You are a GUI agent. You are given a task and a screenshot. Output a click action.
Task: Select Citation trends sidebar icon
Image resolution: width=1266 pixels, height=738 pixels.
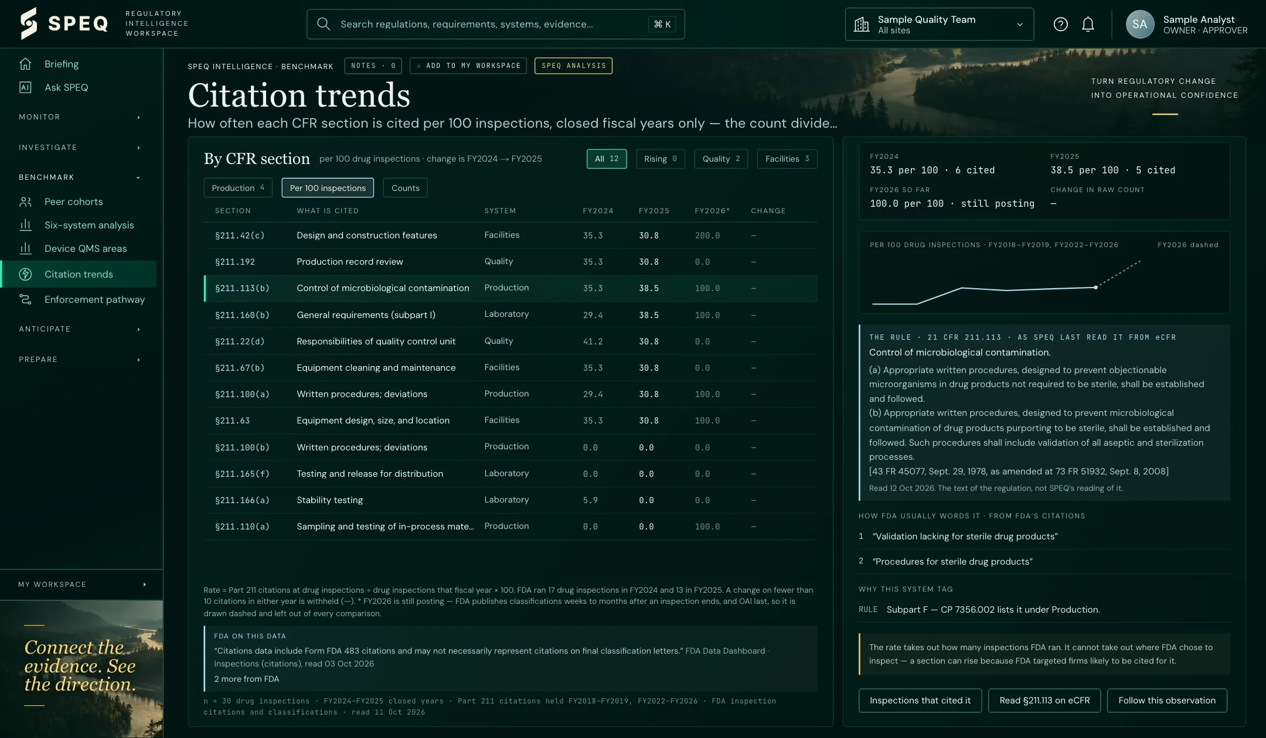pyautogui.click(x=25, y=274)
